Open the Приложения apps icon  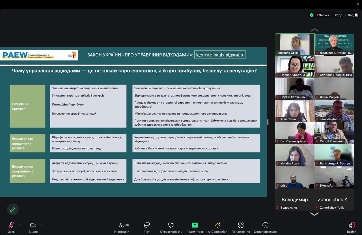(241, 227)
